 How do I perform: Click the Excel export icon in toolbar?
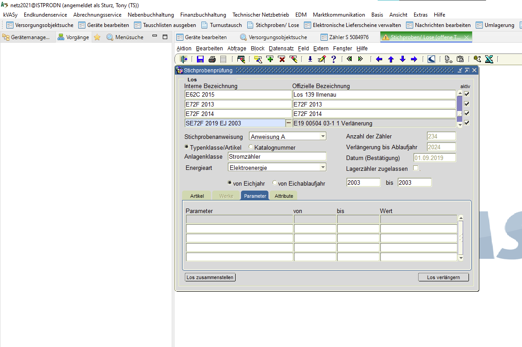pyautogui.click(x=489, y=59)
